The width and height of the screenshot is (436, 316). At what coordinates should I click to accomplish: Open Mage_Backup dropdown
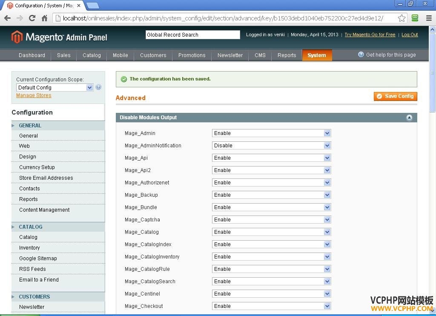271,195
